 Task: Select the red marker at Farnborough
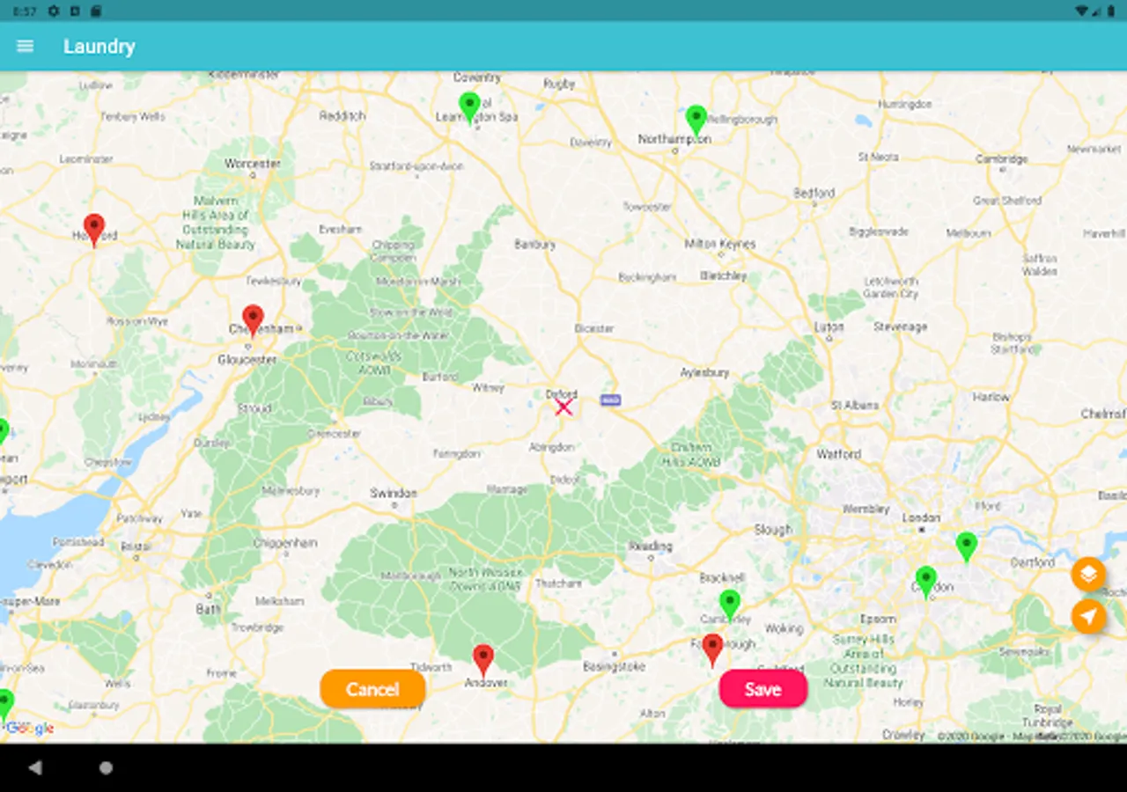(712, 649)
